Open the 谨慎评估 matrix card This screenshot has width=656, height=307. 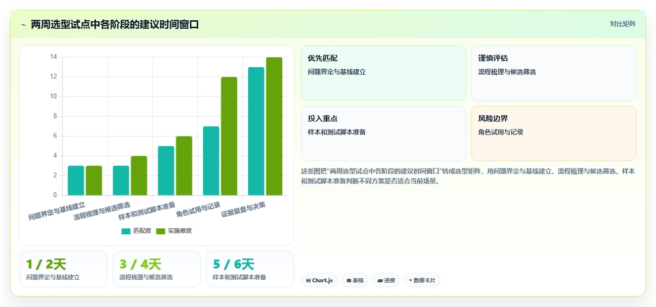click(x=554, y=73)
